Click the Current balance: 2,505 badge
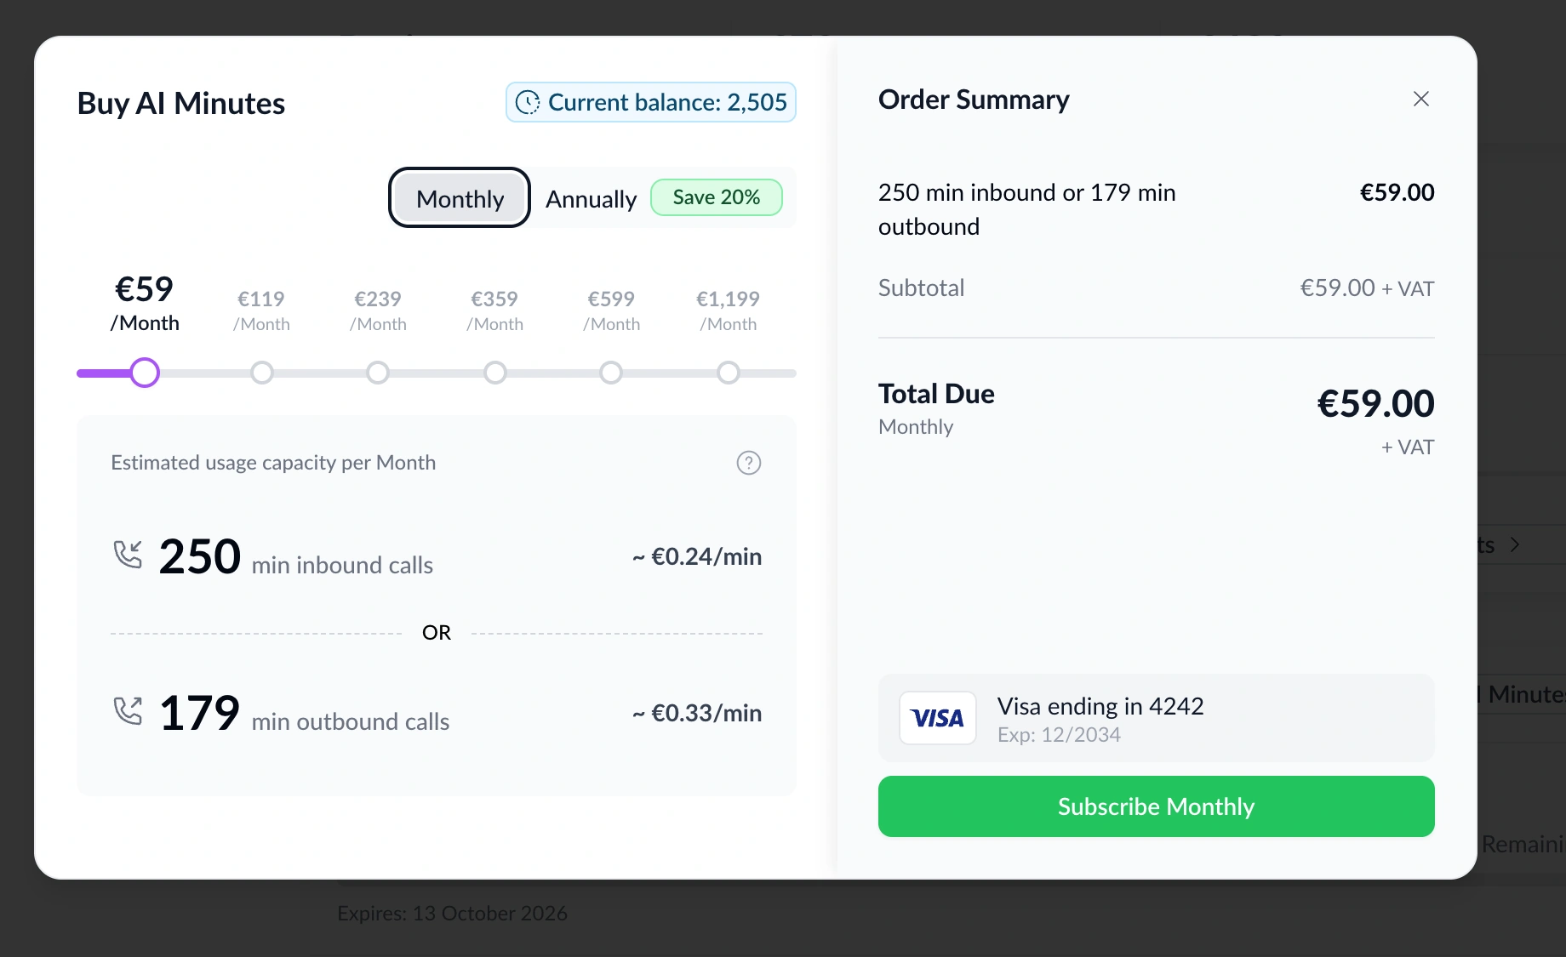Viewport: 1566px width, 957px height. [651, 102]
